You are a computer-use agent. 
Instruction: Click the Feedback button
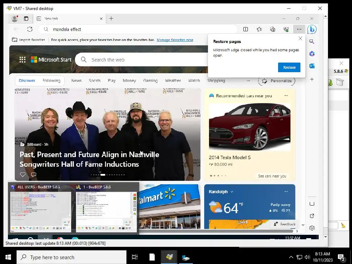pyautogui.click(x=285, y=224)
